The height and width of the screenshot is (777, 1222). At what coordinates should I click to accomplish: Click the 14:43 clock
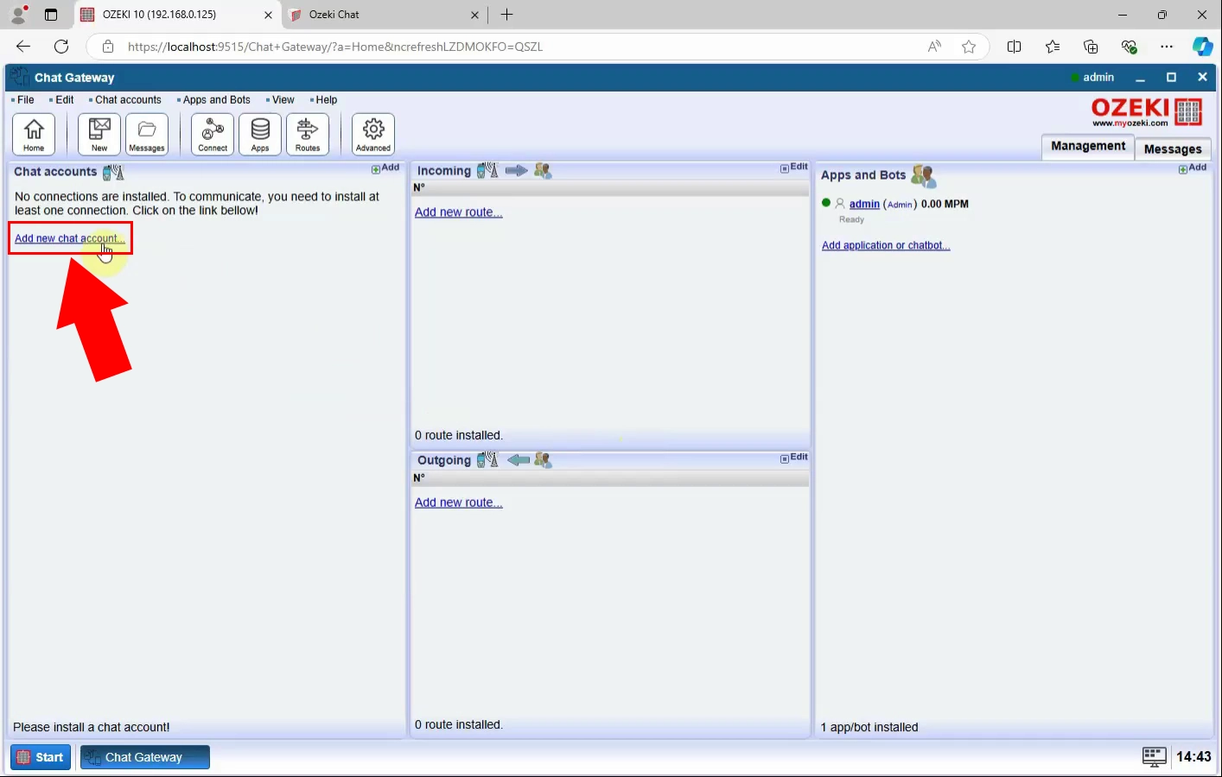(1193, 757)
